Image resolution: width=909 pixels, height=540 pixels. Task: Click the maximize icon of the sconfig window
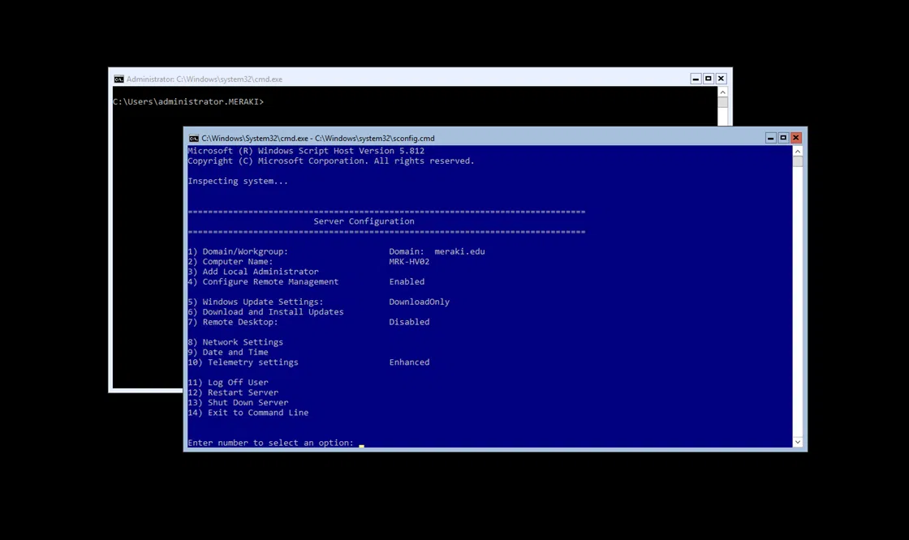point(782,137)
